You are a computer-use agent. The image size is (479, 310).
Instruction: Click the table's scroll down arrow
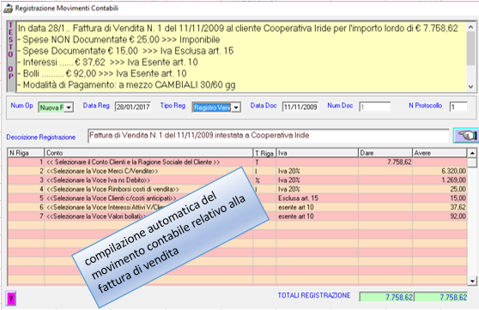[x=472, y=281]
